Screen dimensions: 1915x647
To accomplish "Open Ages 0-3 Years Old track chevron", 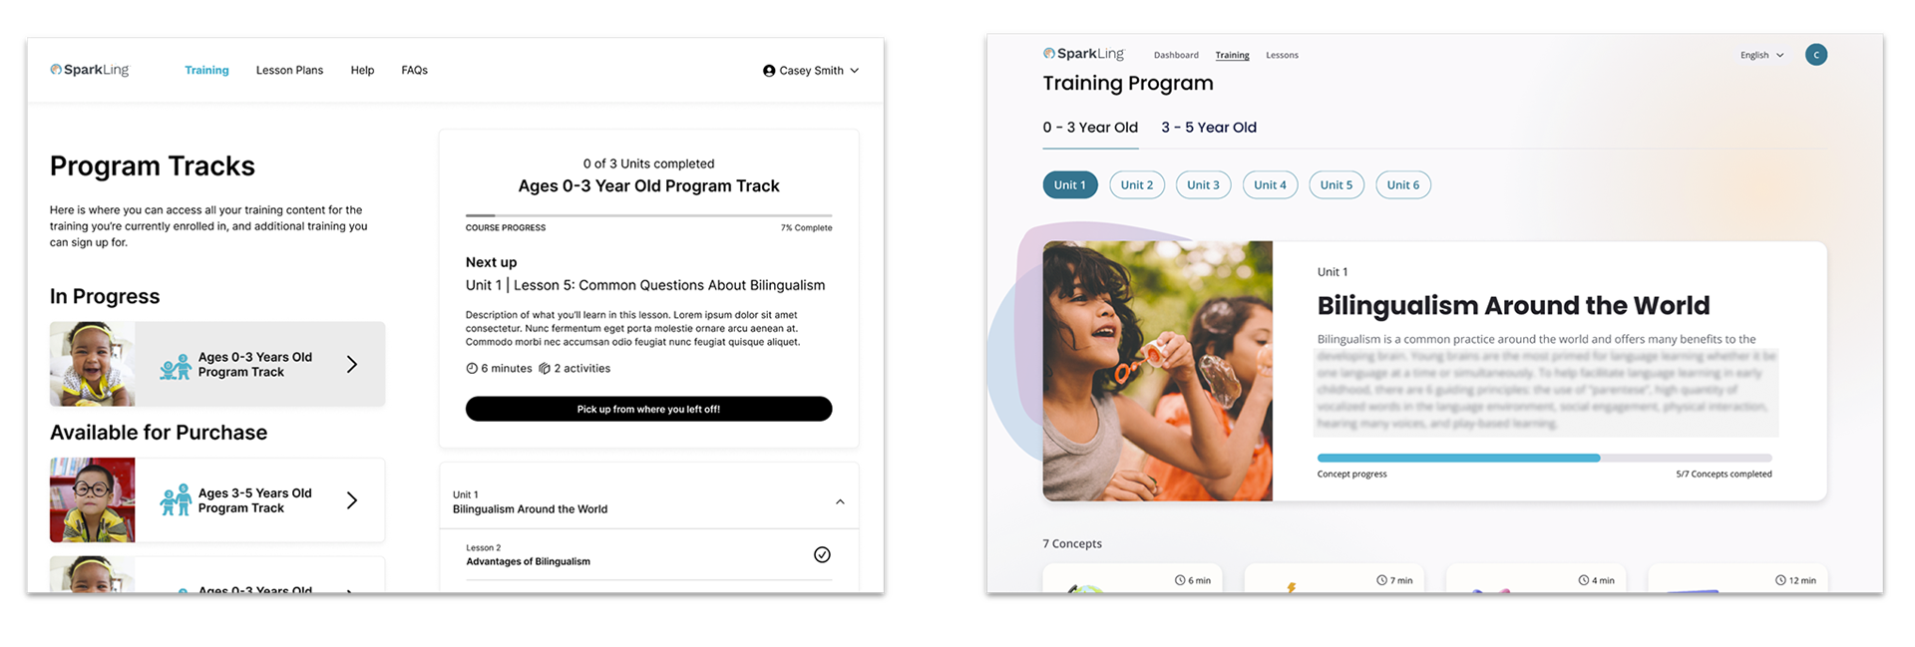I will click(x=352, y=365).
